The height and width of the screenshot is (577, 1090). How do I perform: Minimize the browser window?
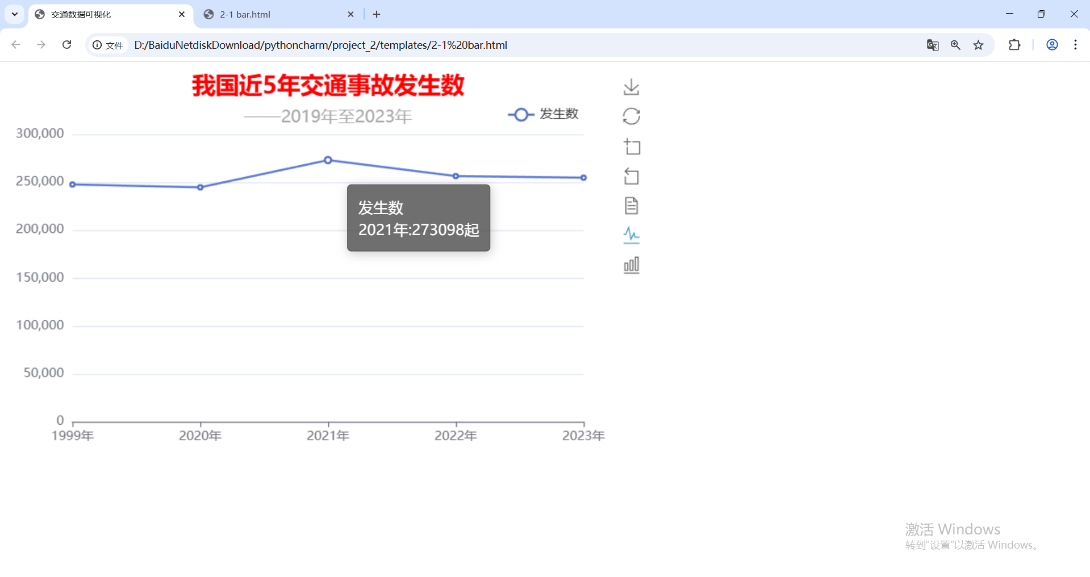coord(1009,14)
